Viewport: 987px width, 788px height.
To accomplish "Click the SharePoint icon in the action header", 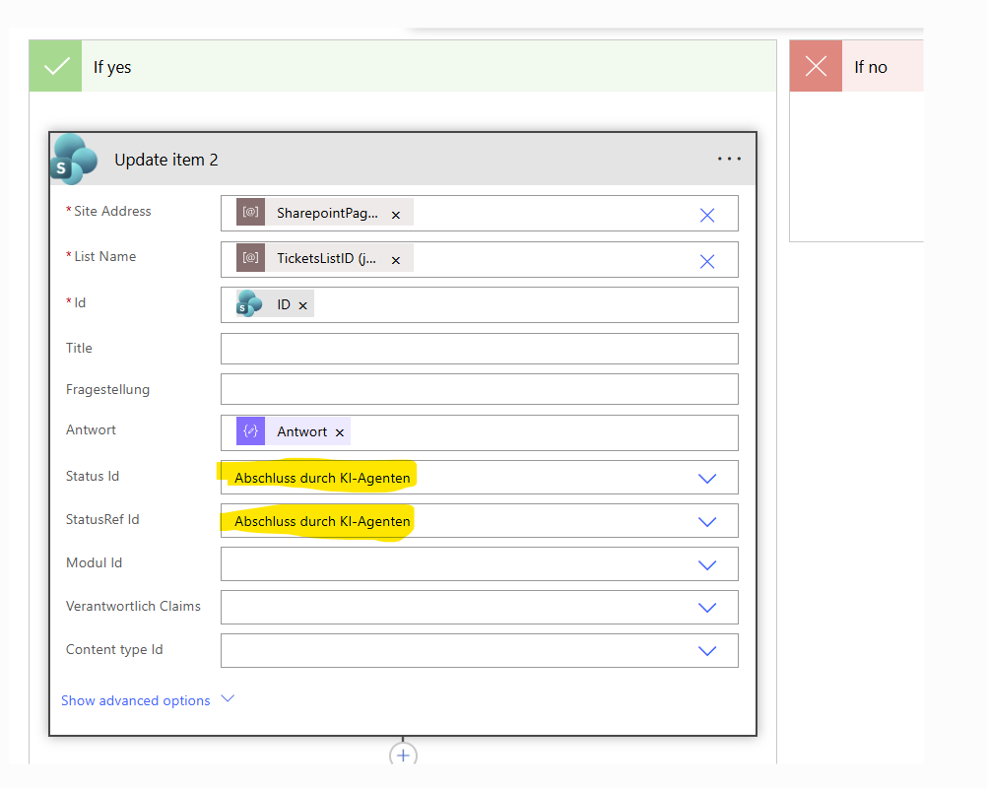I will click(74, 159).
